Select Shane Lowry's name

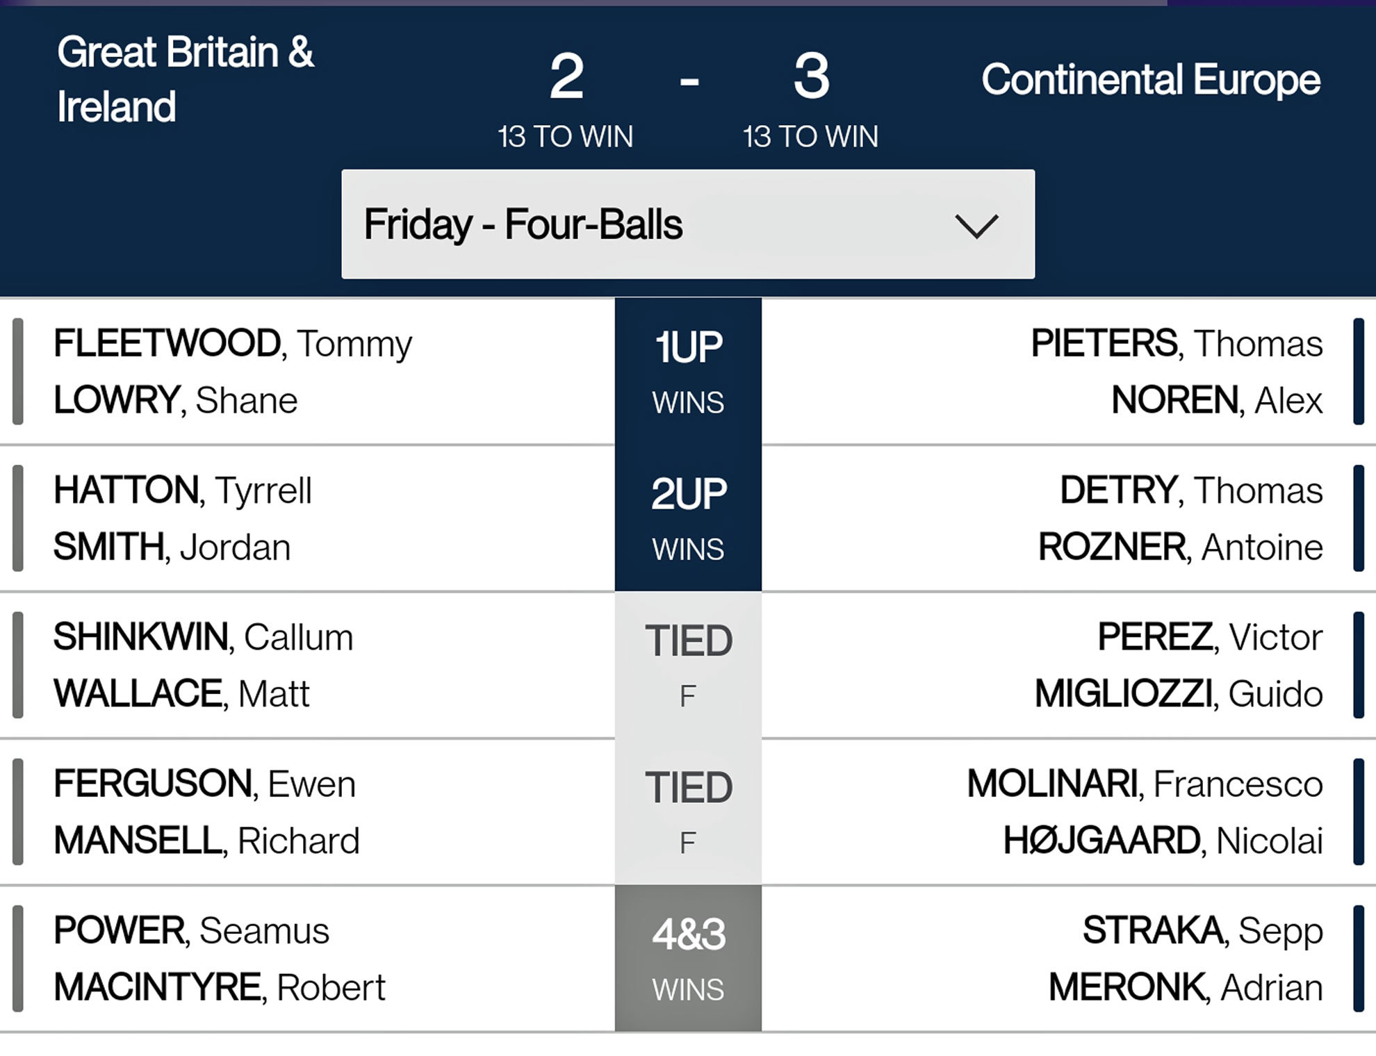tap(176, 401)
